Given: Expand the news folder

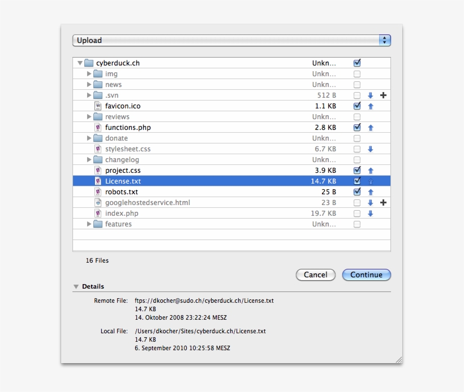Looking at the screenshot, I should [89, 84].
